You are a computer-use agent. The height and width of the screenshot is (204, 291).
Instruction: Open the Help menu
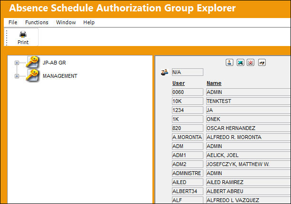(89, 22)
